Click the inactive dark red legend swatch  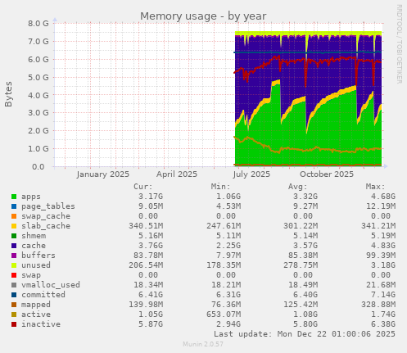(x=14, y=324)
